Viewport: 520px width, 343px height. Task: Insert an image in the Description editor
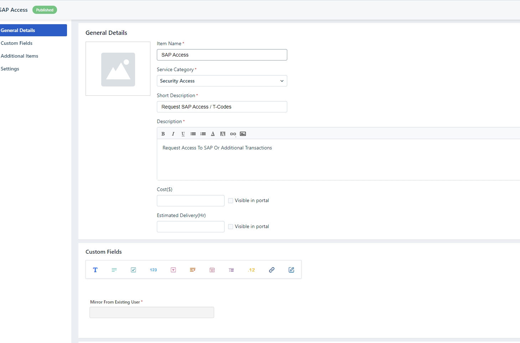[x=243, y=134]
